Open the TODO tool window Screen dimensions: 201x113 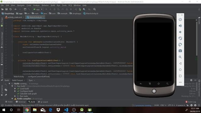(9, 102)
